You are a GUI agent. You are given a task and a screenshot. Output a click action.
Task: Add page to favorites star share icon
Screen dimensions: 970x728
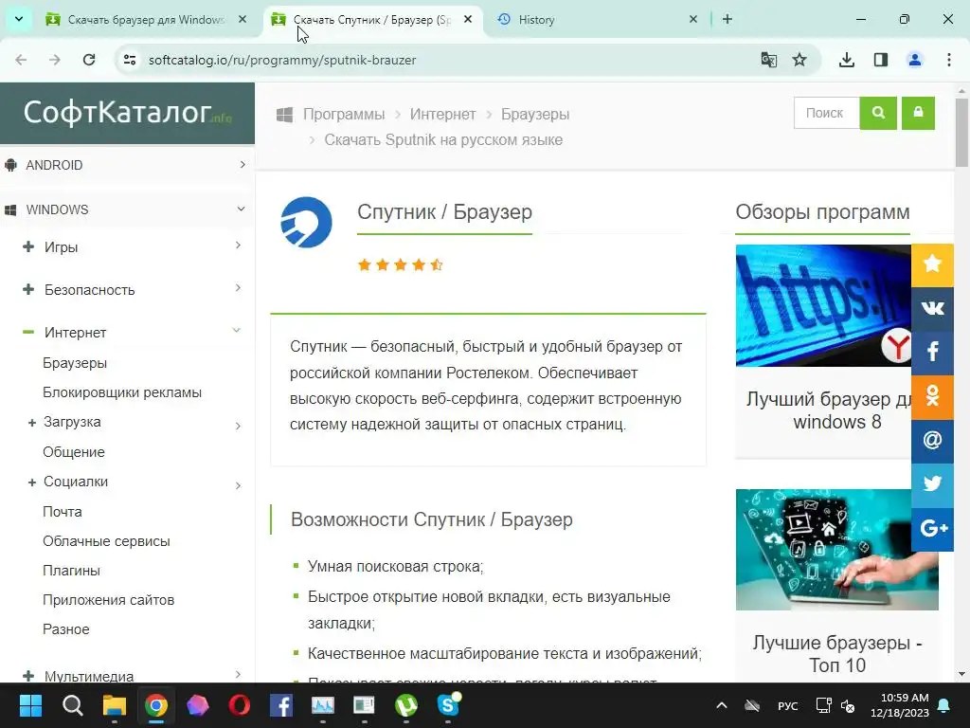click(932, 264)
